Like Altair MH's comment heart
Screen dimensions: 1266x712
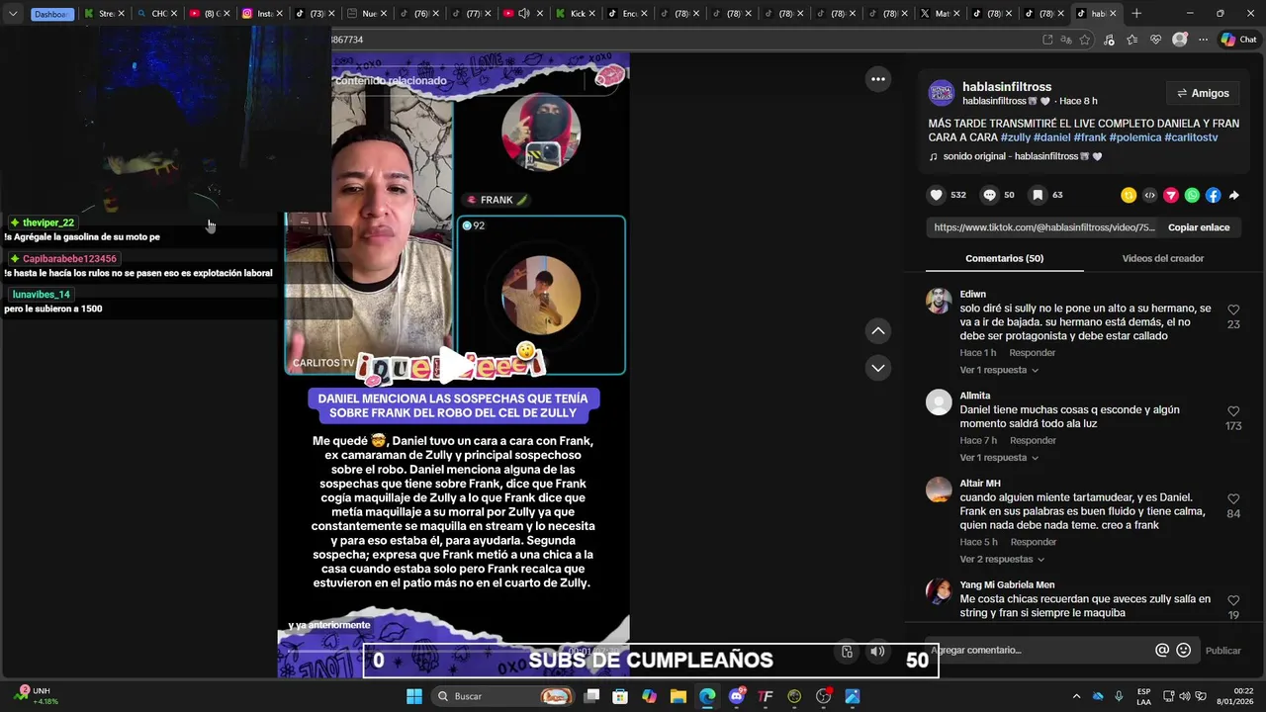click(1233, 499)
